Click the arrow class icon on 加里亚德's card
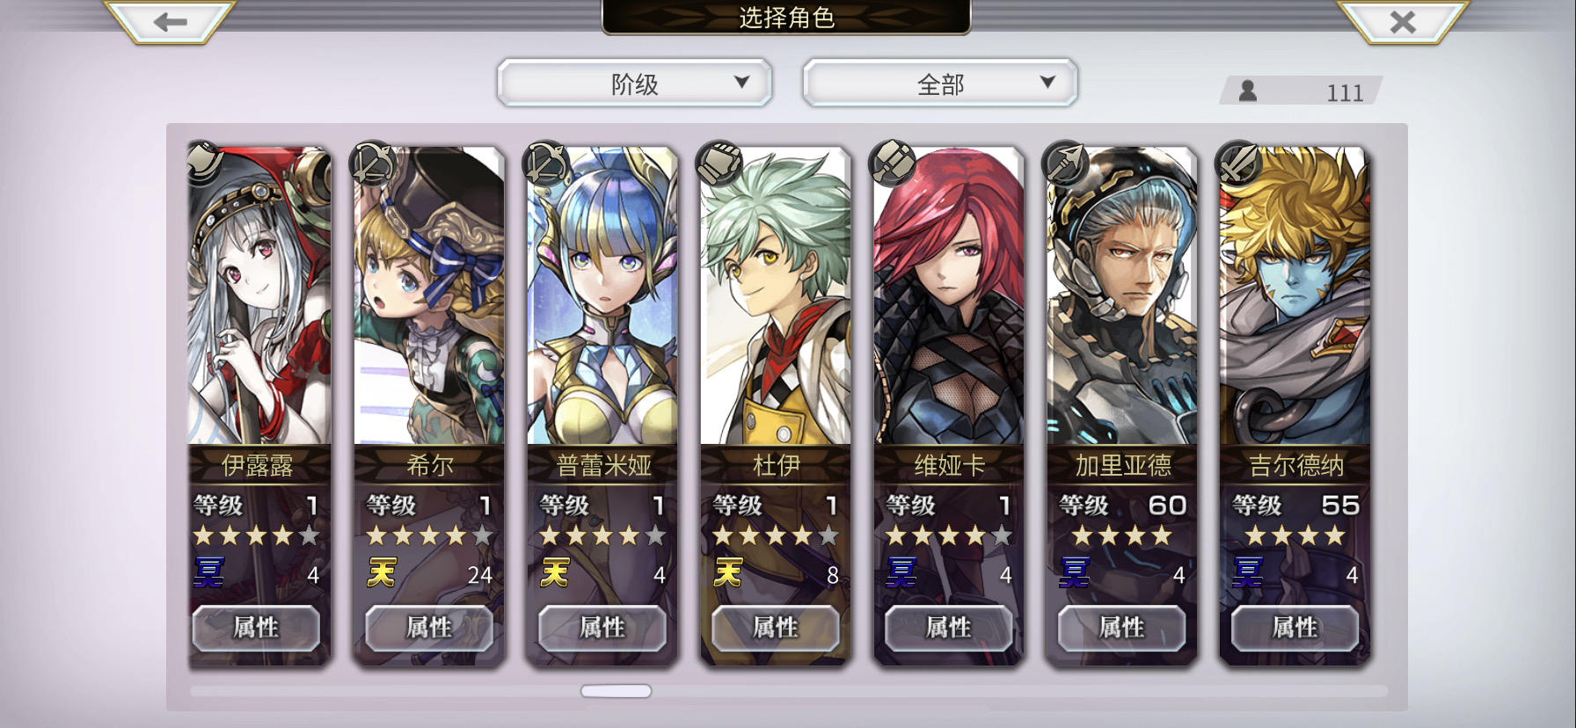This screenshot has width=1576, height=728. pyautogui.click(x=1066, y=164)
